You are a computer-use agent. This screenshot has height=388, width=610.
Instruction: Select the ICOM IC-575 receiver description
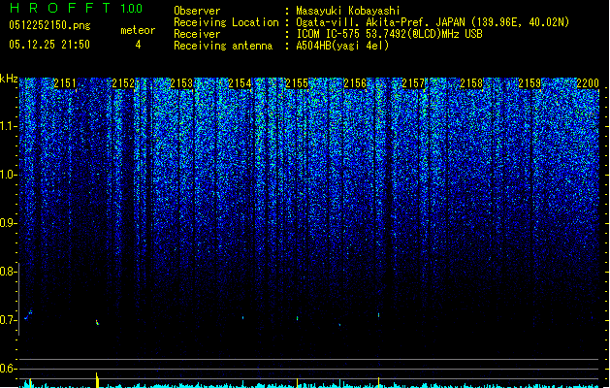pos(390,34)
